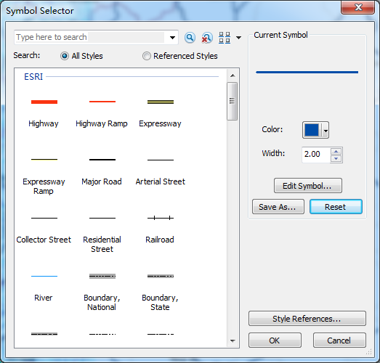Select the Railroad symbol
Viewport: 380px width, 363px height.
tap(160, 230)
